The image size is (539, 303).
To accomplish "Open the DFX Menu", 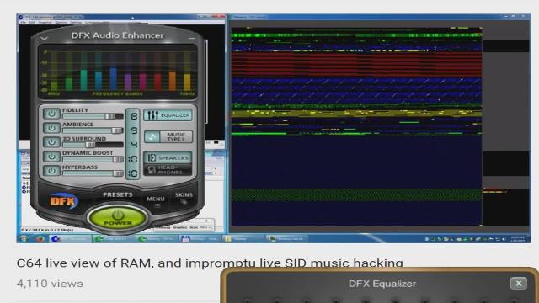I will (x=156, y=199).
